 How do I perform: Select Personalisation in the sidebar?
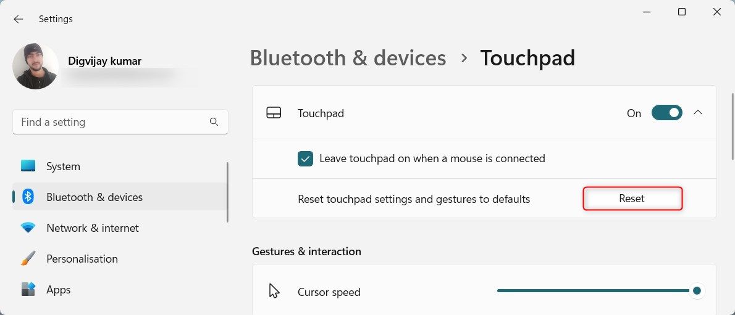click(x=82, y=259)
